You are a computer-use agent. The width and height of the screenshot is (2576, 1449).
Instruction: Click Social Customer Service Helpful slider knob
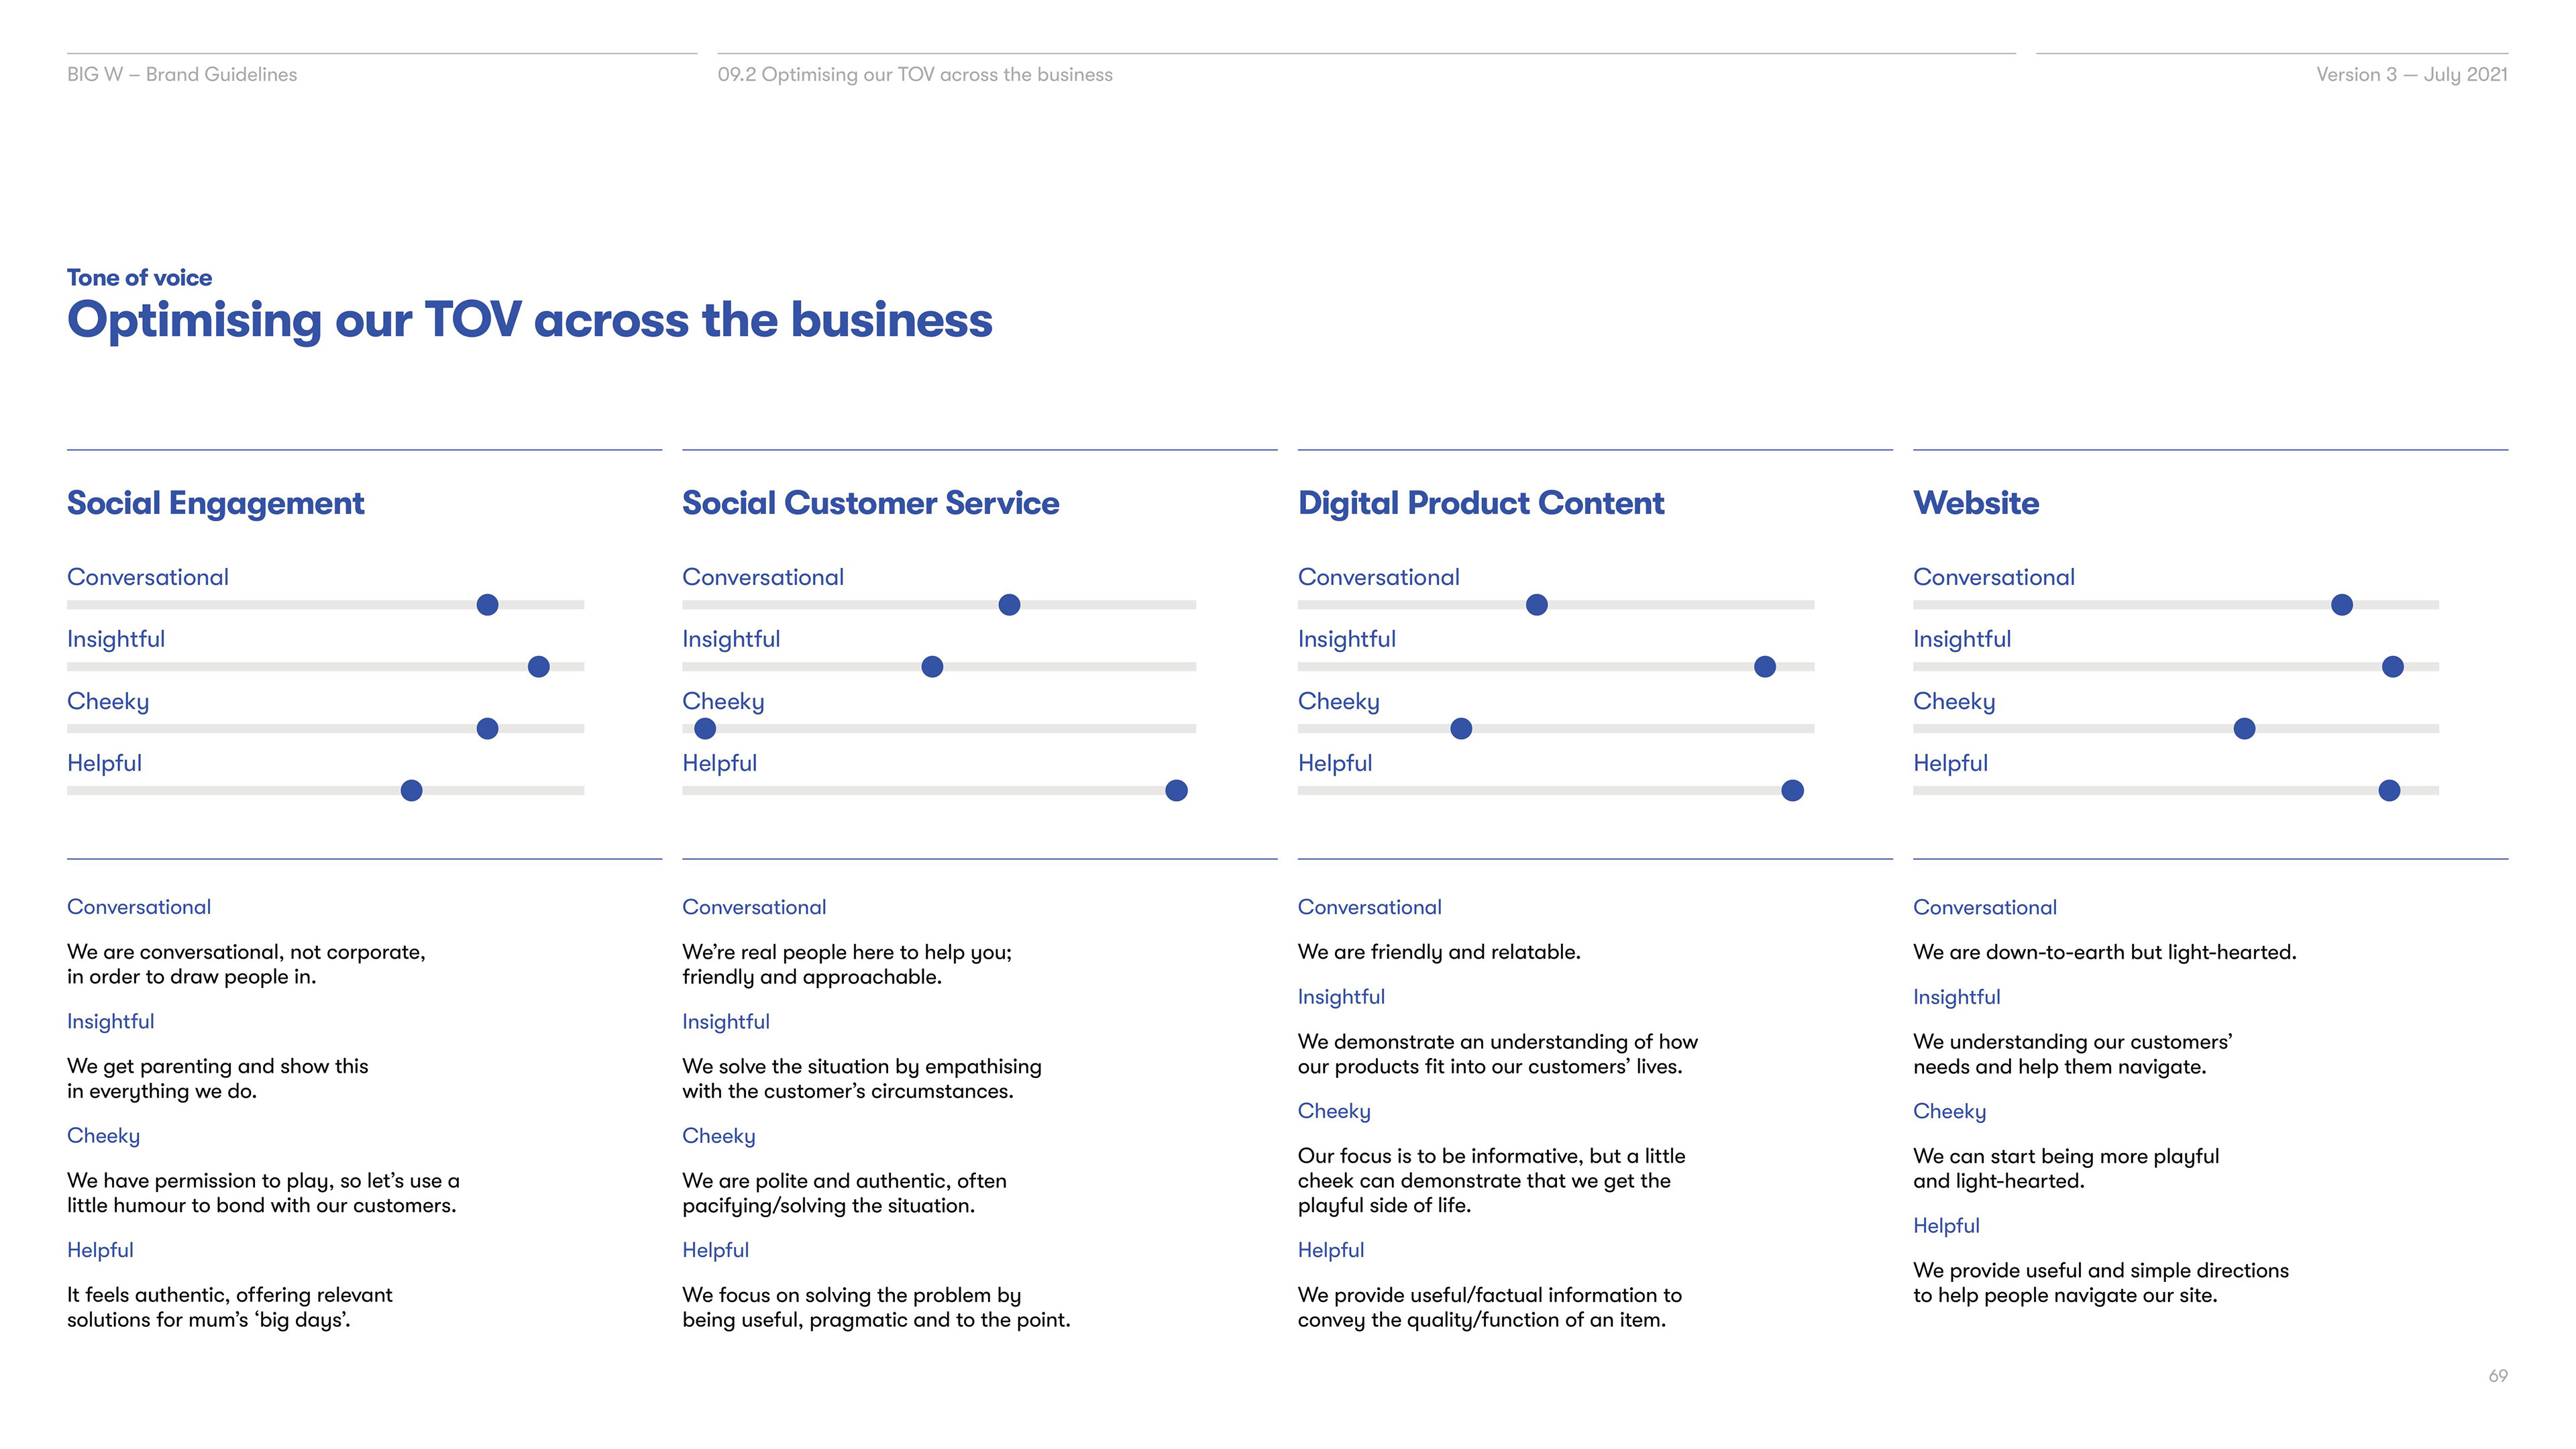tap(1176, 791)
